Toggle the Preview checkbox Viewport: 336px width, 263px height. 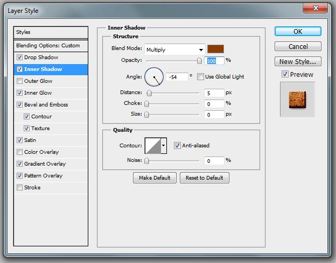285,75
